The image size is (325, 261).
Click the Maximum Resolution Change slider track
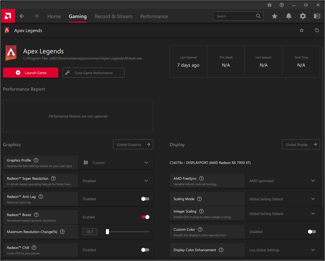click(x=128, y=232)
